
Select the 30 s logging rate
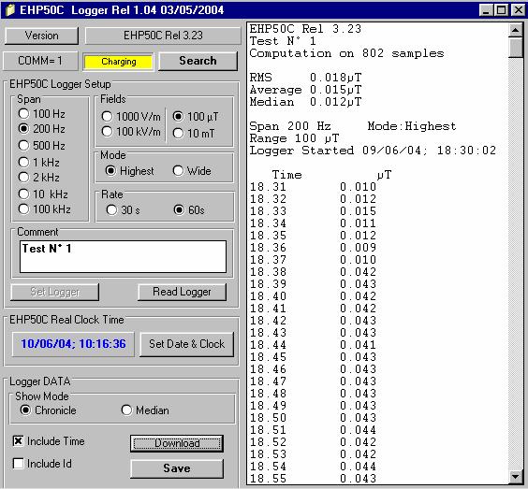(123, 209)
